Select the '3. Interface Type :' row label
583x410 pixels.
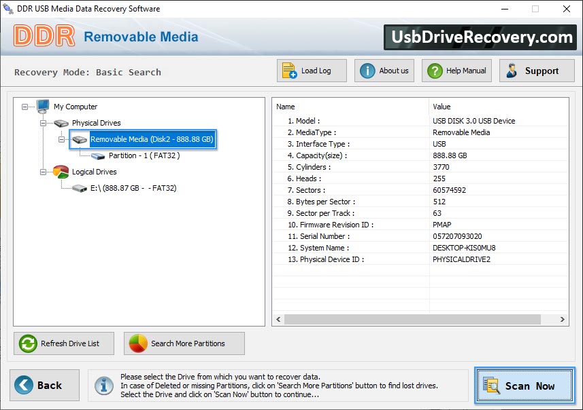pos(318,144)
